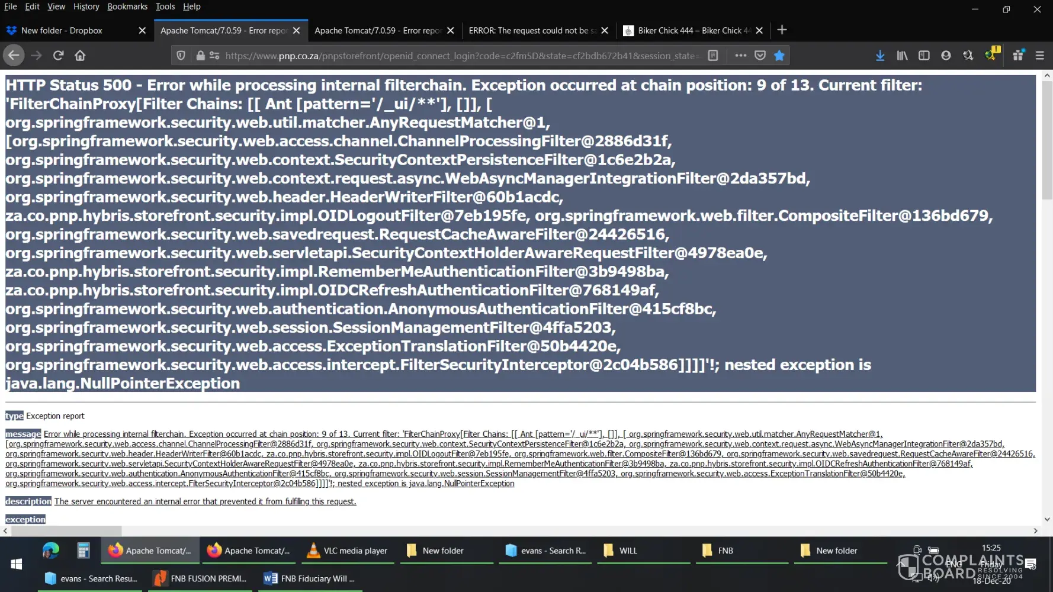Click the vertical page scrollbar thumb
Screen dimensions: 1053x592
[1047, 140]
